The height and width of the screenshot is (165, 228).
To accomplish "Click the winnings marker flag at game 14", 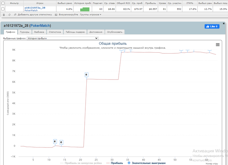I will point(61,142).
